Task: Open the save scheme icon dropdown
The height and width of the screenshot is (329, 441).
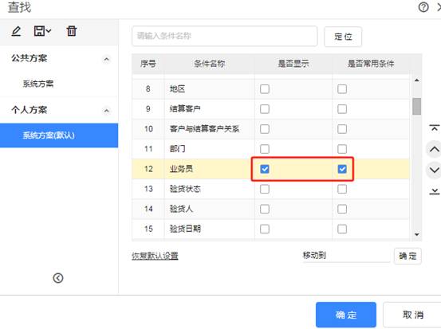Action: pyautogui.click(x=43, y=31)
